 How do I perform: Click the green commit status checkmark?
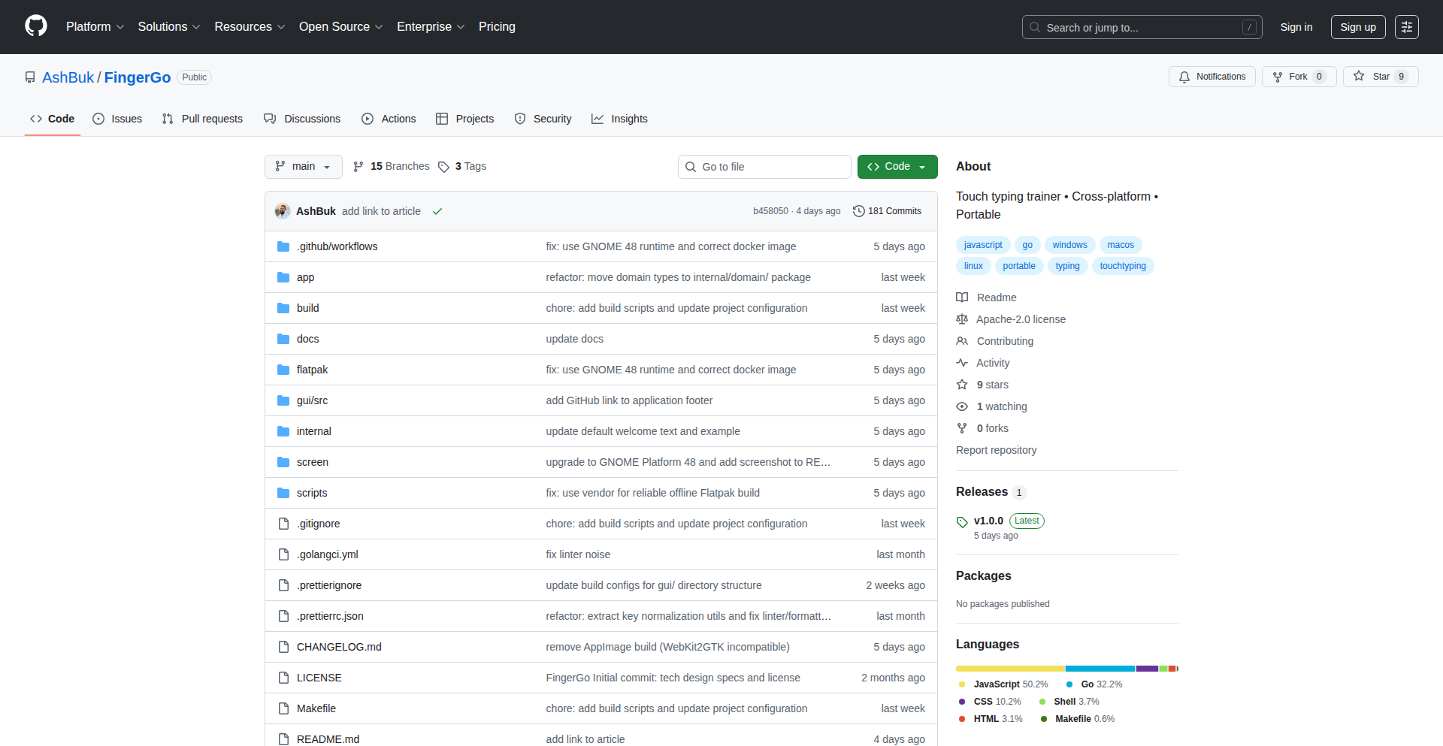point(437,211)
